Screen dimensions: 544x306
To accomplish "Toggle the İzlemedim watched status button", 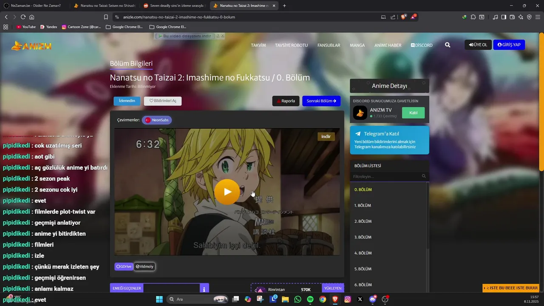I will coord(127,101).
